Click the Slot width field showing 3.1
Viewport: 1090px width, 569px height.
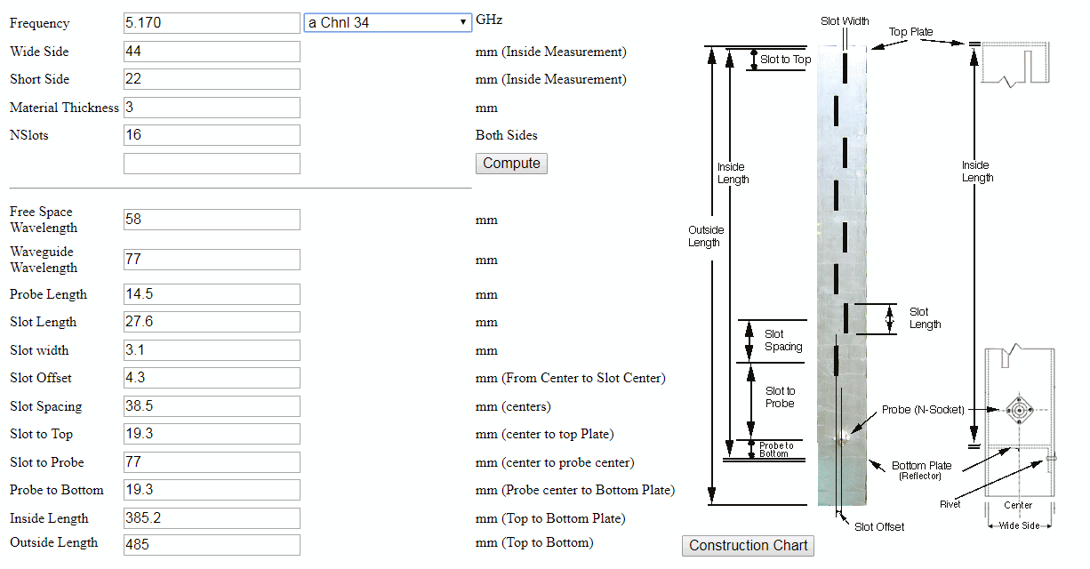(212, 350)
